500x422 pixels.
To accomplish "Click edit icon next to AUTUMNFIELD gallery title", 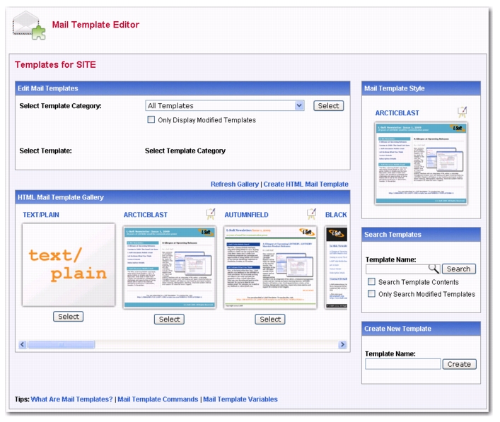I will click(x=311, y=213).
